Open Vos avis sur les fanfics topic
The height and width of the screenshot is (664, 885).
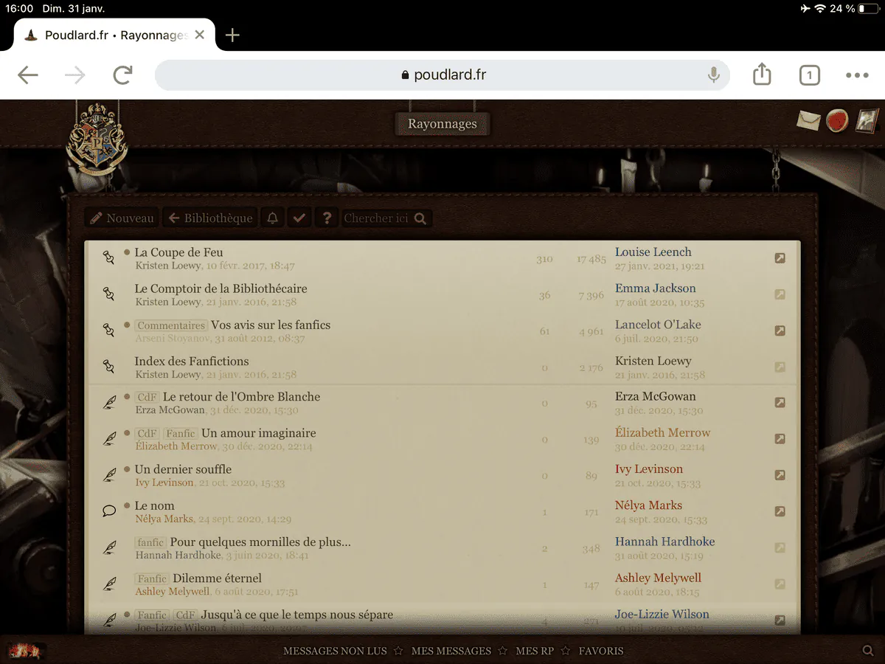pyautogui.click(x=271, y=325)
